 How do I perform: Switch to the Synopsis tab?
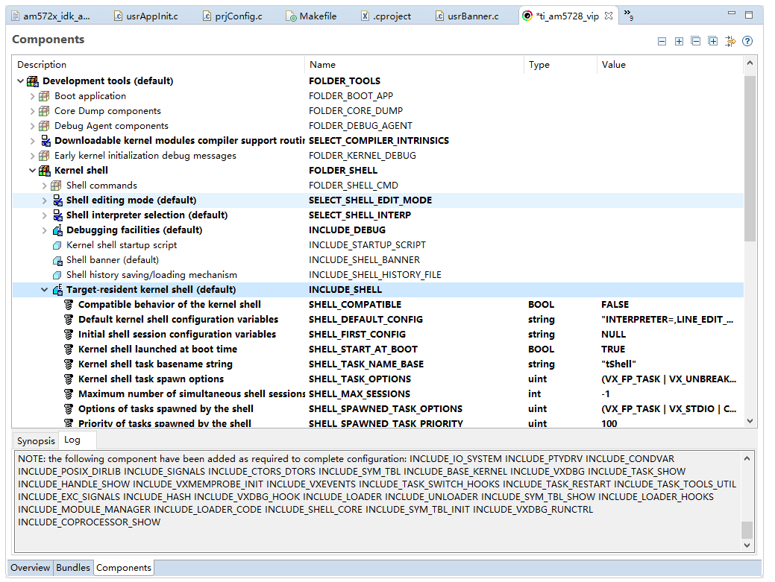click(35, 440)
